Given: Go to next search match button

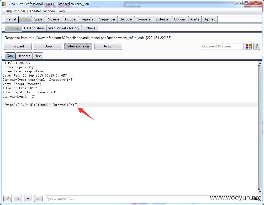Looking at the screenshot, I should pyautogui.click(x=38, y=199).
